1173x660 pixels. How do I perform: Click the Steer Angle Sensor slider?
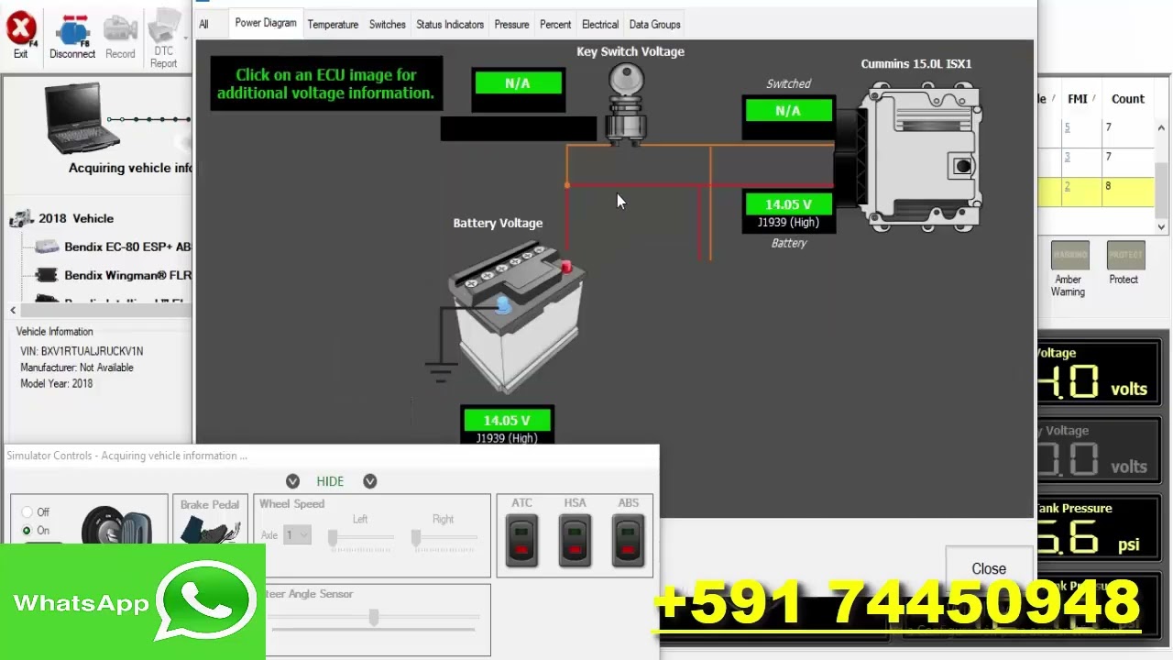(x=374, y=619)
